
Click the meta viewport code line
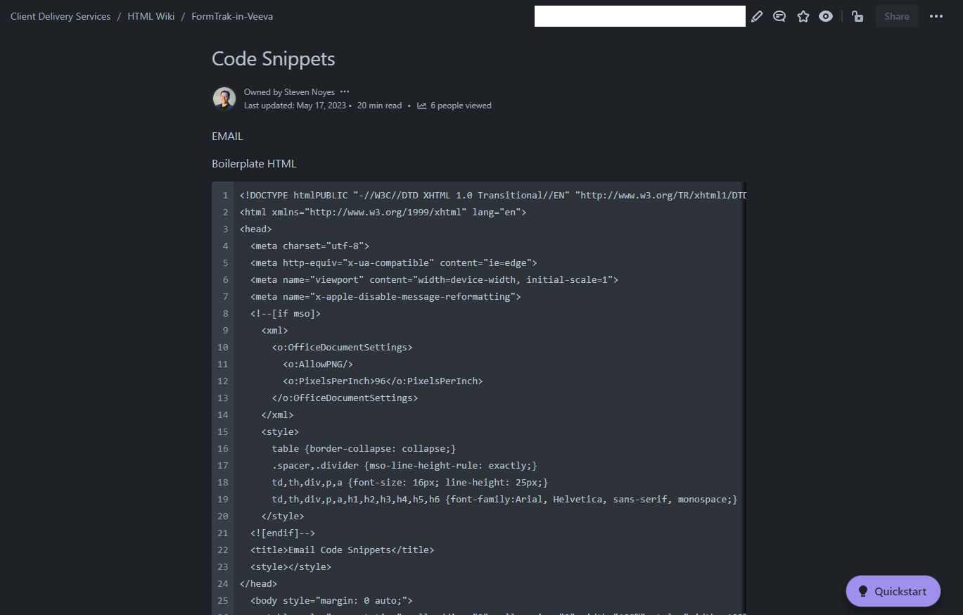coord(434,279)
